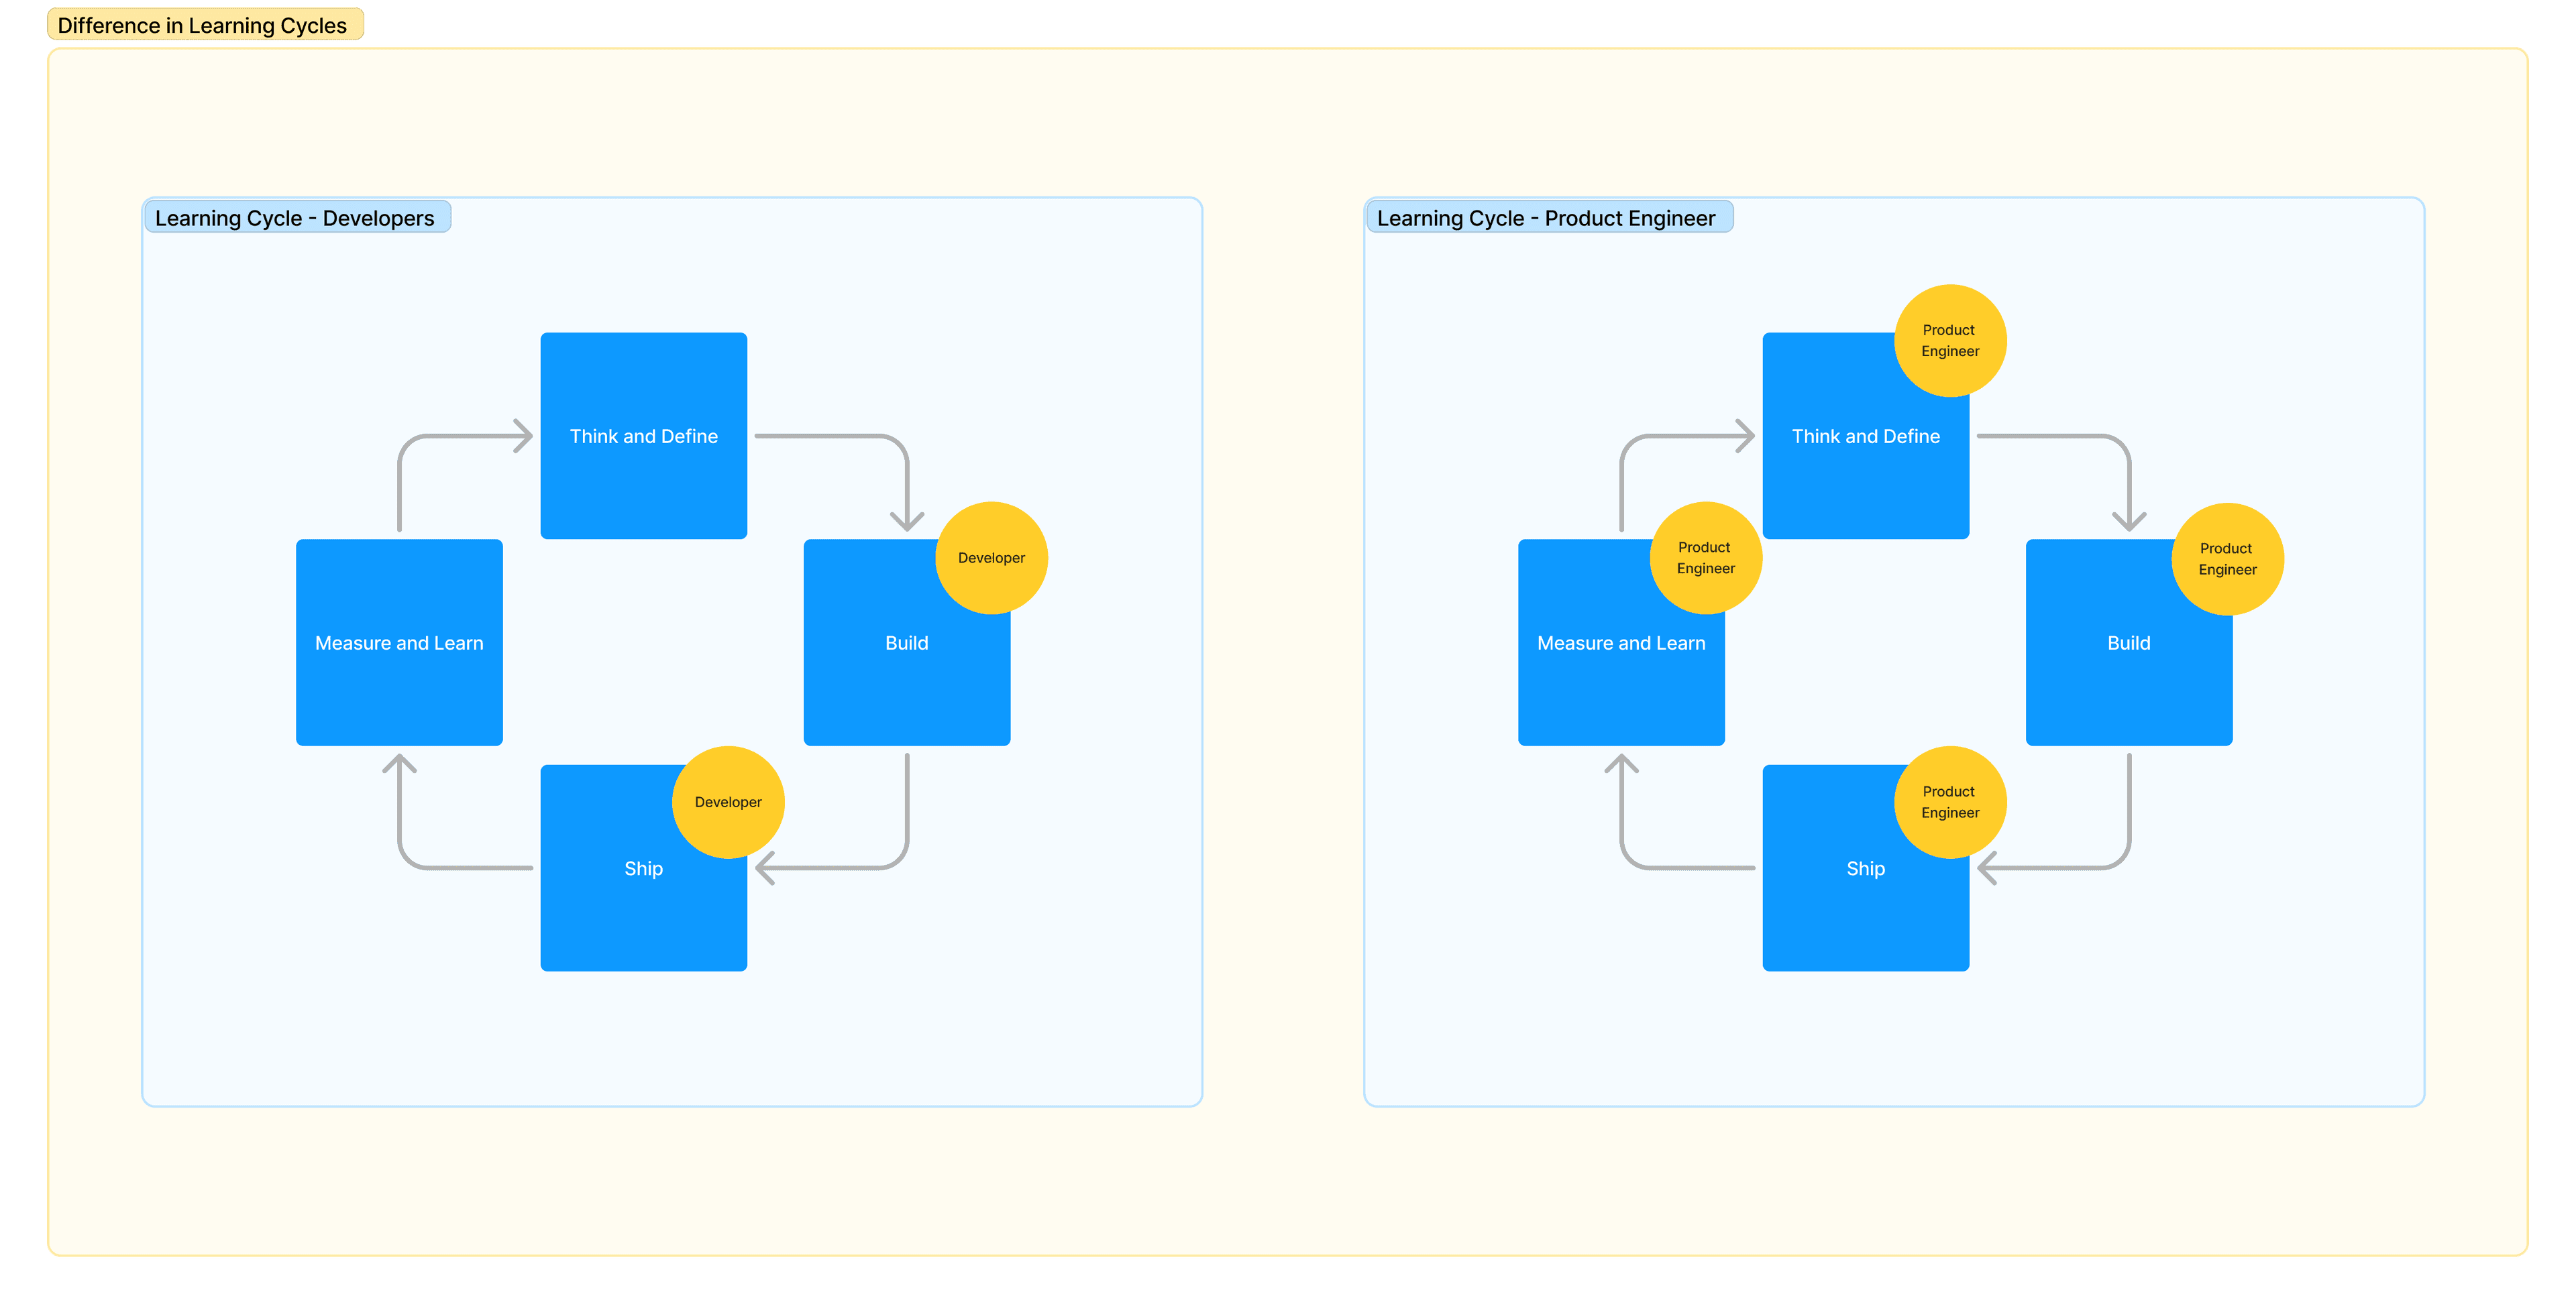2576x1304 pixels.
Task: Select the 'Learning Cycle - Developers' frame title
Action: coord(297,218)
